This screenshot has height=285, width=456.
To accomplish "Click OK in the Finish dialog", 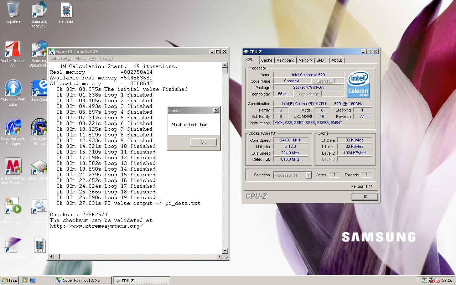I will tap(203, 142).
